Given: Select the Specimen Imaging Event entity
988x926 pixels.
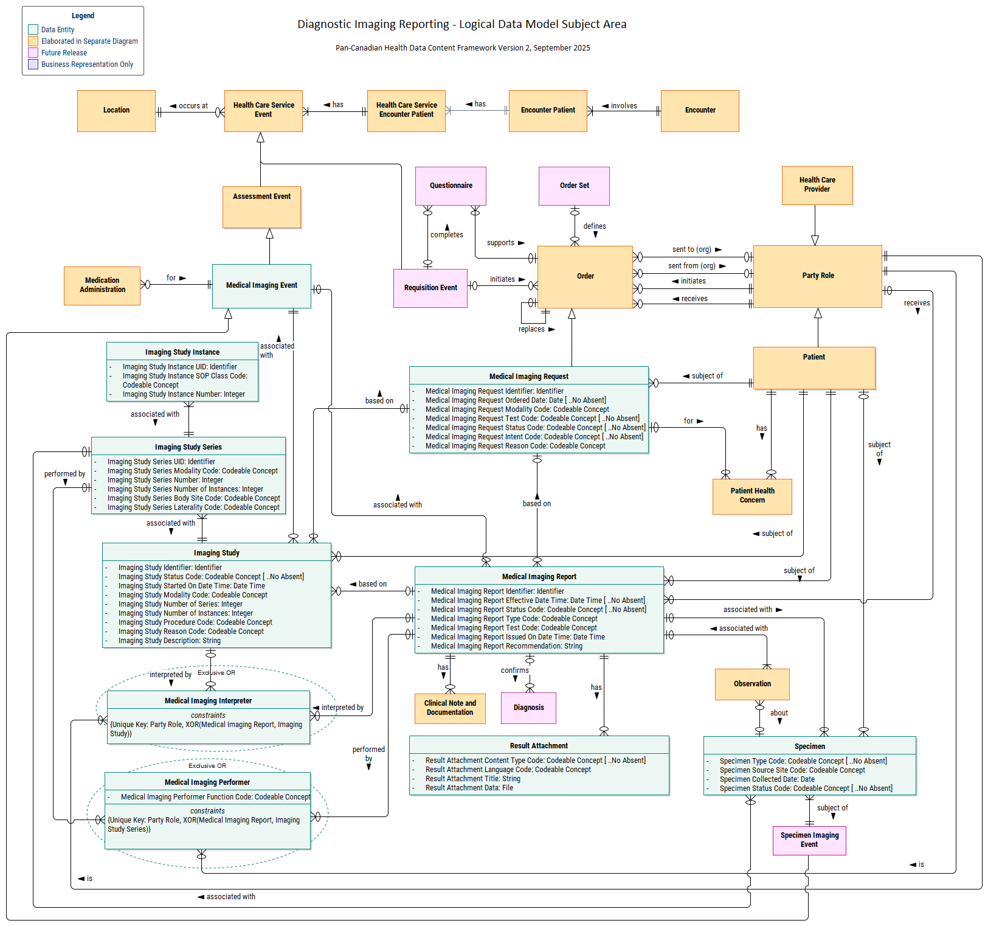Looking at the screenshot, I should pyautogui.click(x=809, y=840).
